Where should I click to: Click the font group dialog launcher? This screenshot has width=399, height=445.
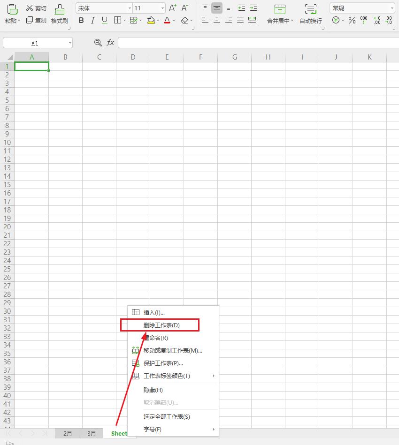[x=193, y=29]
